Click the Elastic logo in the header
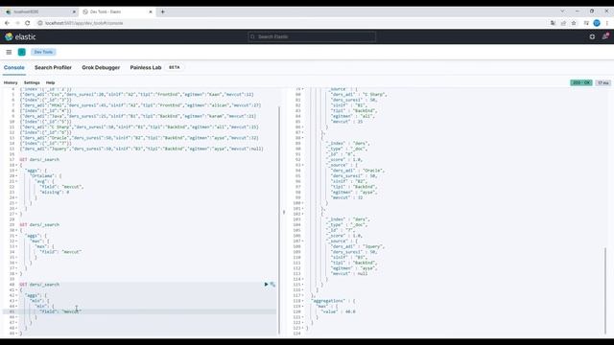 [x=20, y=36]
